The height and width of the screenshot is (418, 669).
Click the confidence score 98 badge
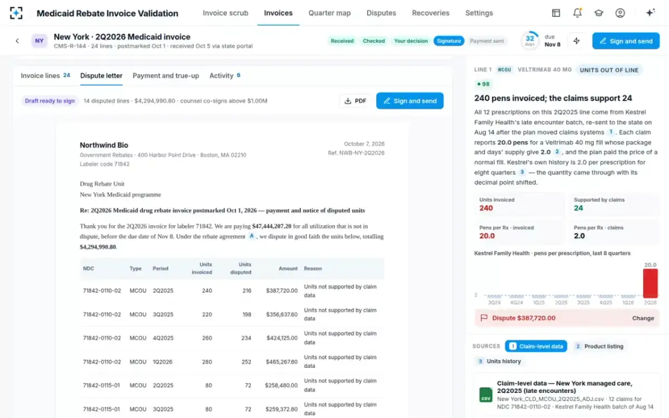point(484,84)
